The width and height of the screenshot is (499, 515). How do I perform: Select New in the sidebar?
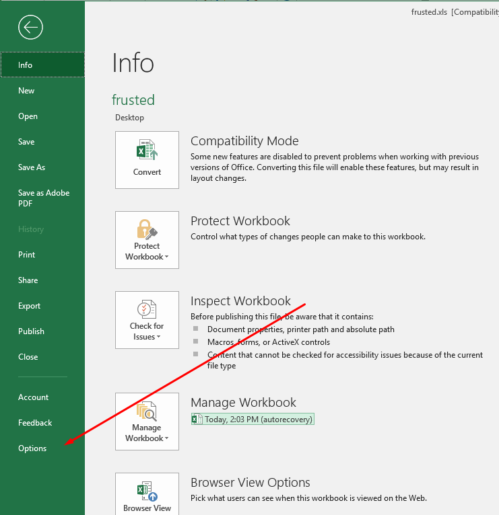point(42,90)
